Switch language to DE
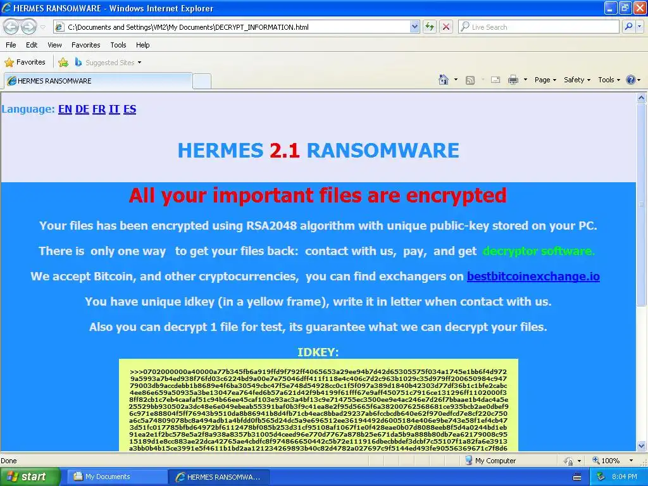This screenshot has height=486, width=648. 82,109
